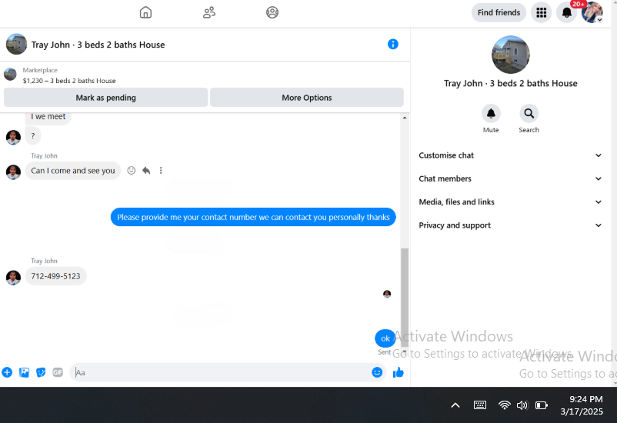617x423 pixels.
Task: Click the '?' message bubble
Action: point(33,136)
